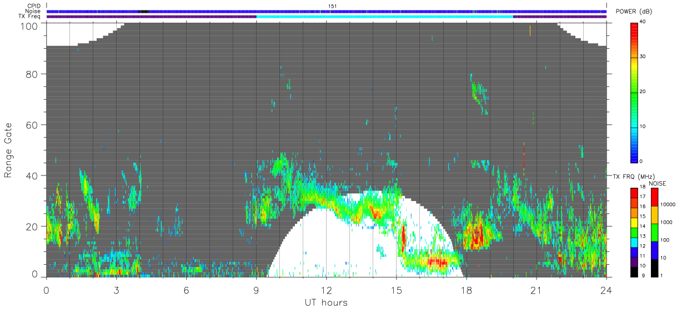Screen dimensions: 682x314
Task: Select the black segment in the Noise bar
Action: pos(143,11)
